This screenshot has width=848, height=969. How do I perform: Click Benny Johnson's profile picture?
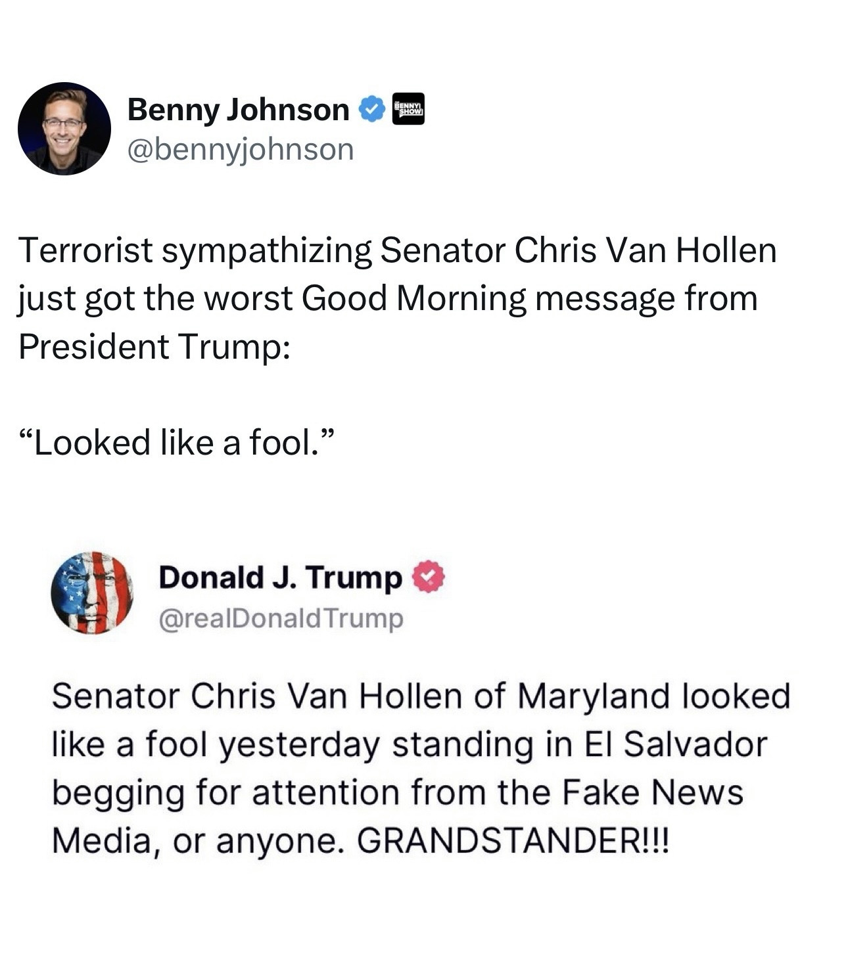tap(64, 129)
